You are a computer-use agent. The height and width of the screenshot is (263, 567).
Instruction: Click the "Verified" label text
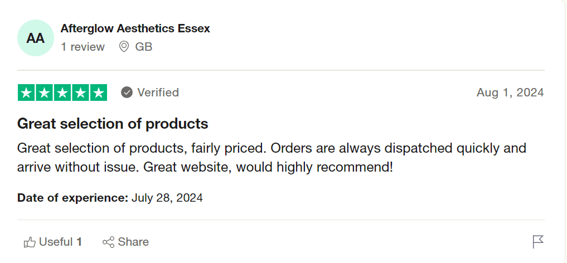pos(158,92)
